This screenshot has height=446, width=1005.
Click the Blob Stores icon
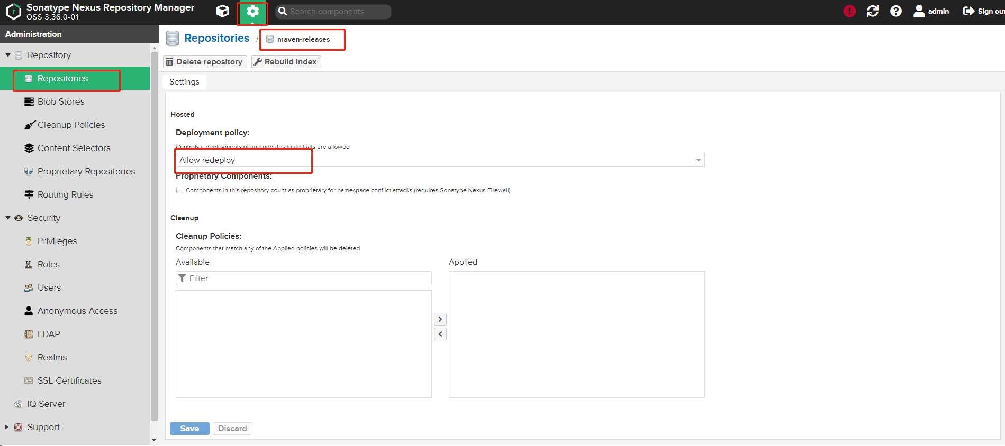[x=29, y=101]
